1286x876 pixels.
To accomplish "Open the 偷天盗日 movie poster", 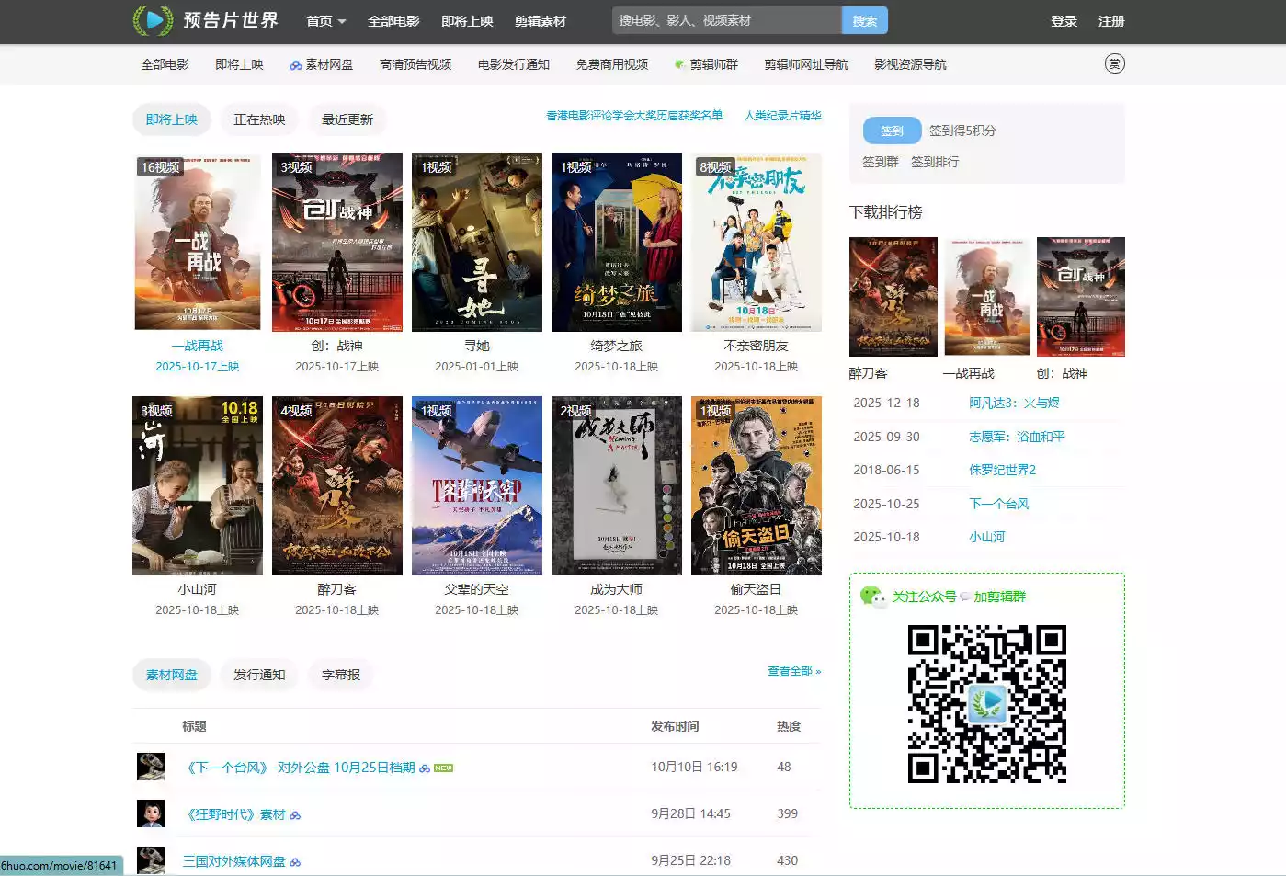I will (x=757, y=485).
